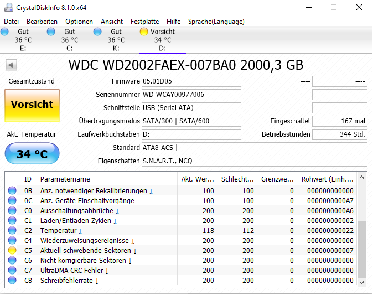Click the Parametername column header
Screen dimensions: 373x295
pos(107,179)
